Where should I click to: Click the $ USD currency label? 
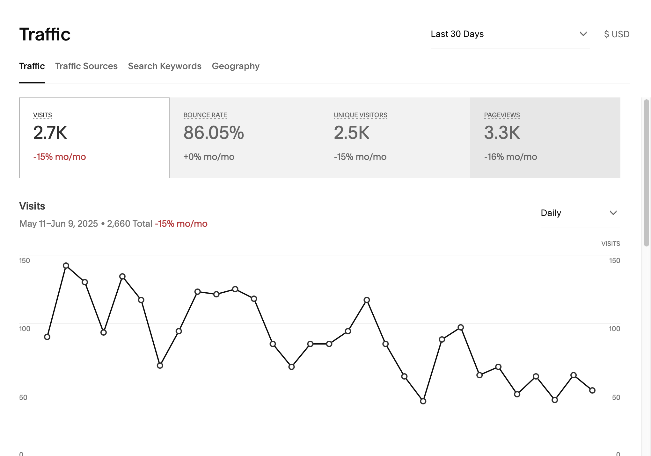point(617,34)
